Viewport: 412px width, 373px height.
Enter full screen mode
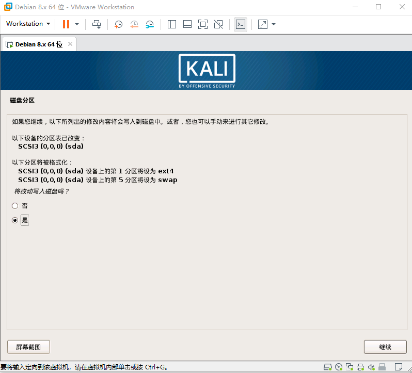click(203, 24)
